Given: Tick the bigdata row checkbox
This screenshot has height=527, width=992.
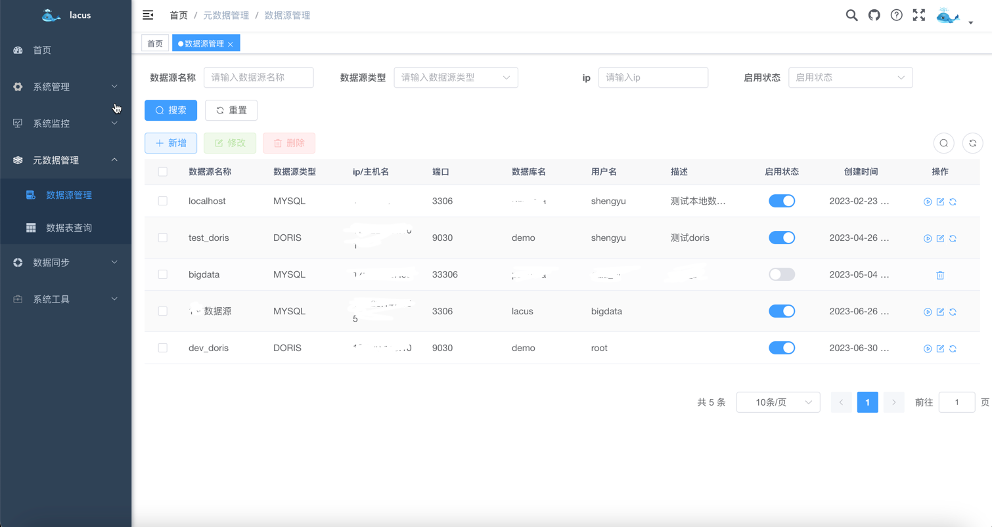Looking at the screenshot, I should pos(162,274).
